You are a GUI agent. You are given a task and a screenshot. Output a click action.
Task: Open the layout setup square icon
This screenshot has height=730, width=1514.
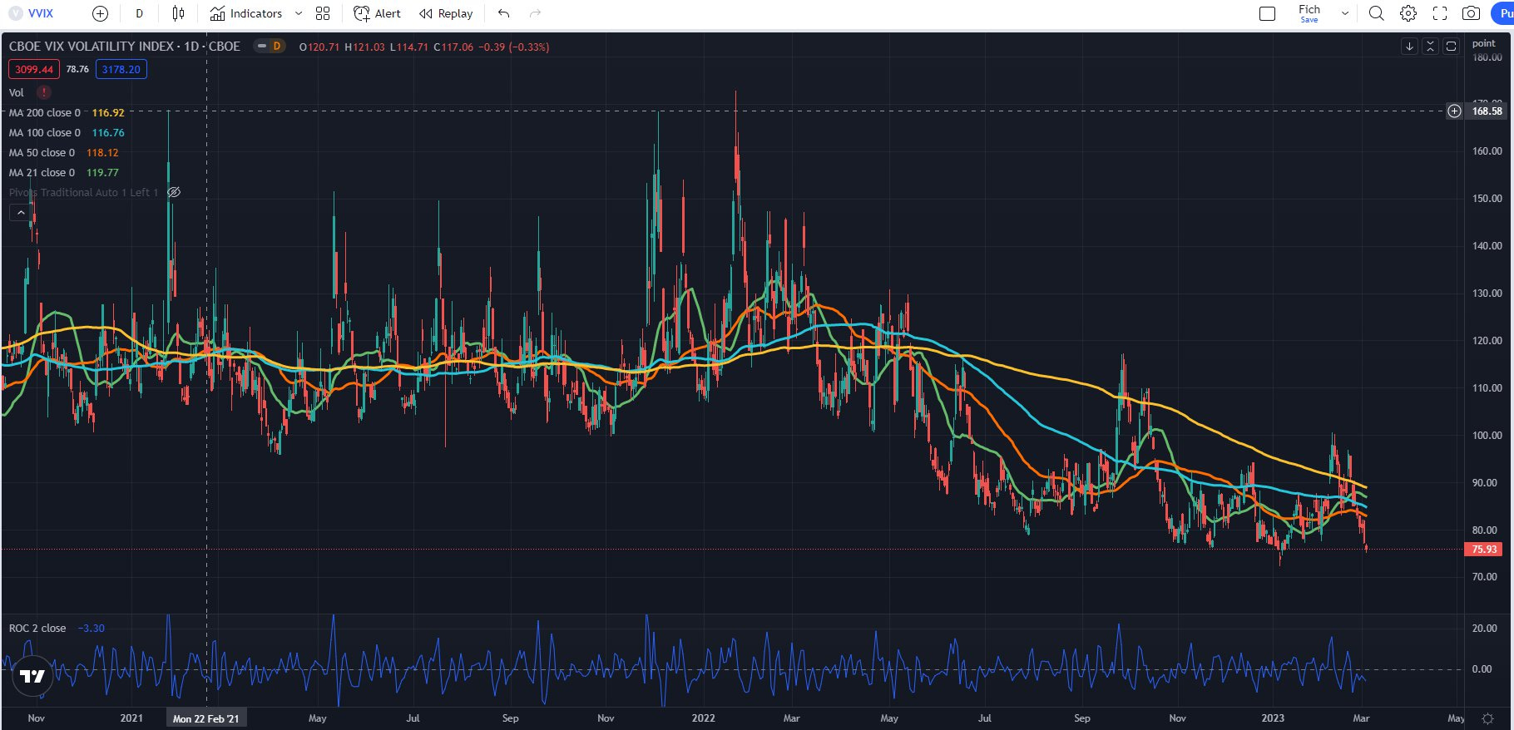point(1267,13)
